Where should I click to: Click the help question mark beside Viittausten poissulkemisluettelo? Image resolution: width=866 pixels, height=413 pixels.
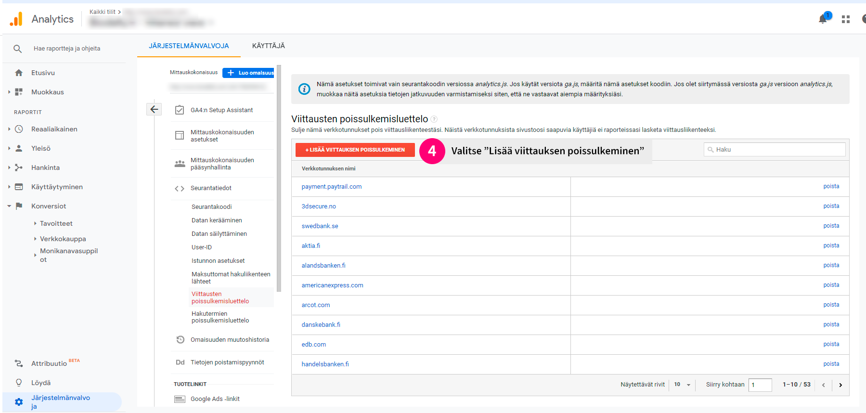pyautogui.click(x=434, y=119)
